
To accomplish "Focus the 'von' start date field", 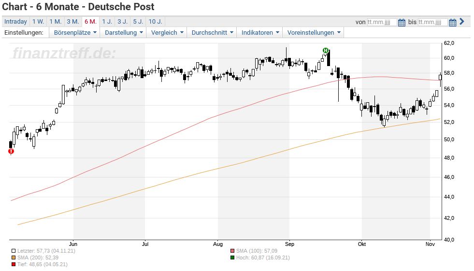I will point(382,22).
